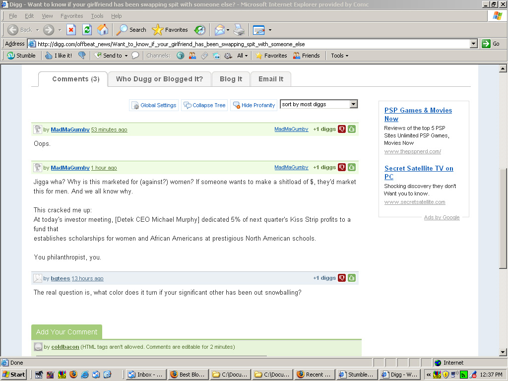Open the Tools menu in menu bar
This screenshot has height=381, width=508.
[97, 16]
